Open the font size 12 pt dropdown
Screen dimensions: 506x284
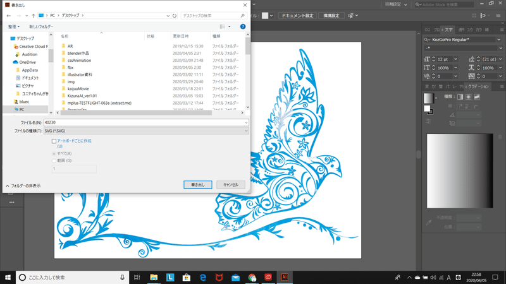455,59
